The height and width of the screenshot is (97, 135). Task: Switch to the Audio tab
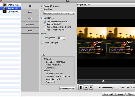[x=30, y=31]
